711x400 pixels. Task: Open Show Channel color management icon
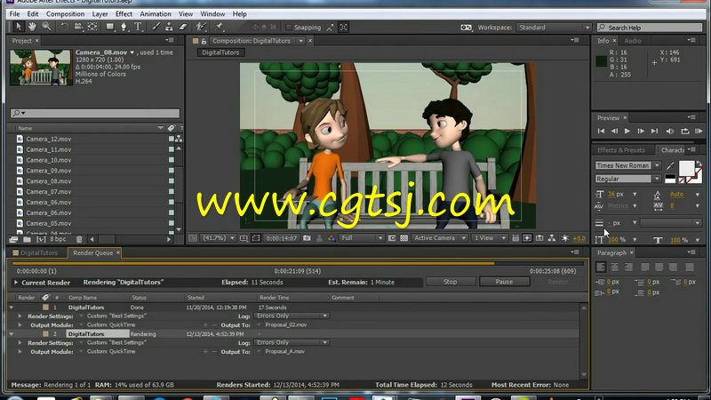click(x=332, y=238)
